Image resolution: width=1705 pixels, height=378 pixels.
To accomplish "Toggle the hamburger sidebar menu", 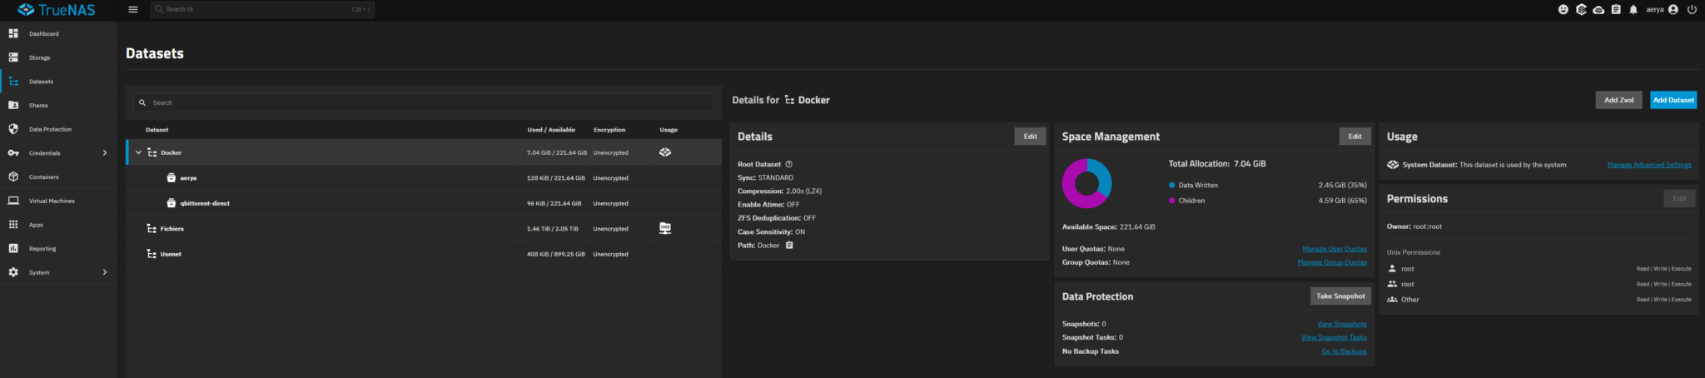I will click(133, 10).
